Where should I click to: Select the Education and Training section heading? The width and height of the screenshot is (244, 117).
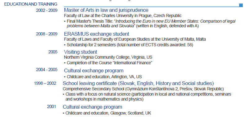pyautogui.click(x=31, y=4)
